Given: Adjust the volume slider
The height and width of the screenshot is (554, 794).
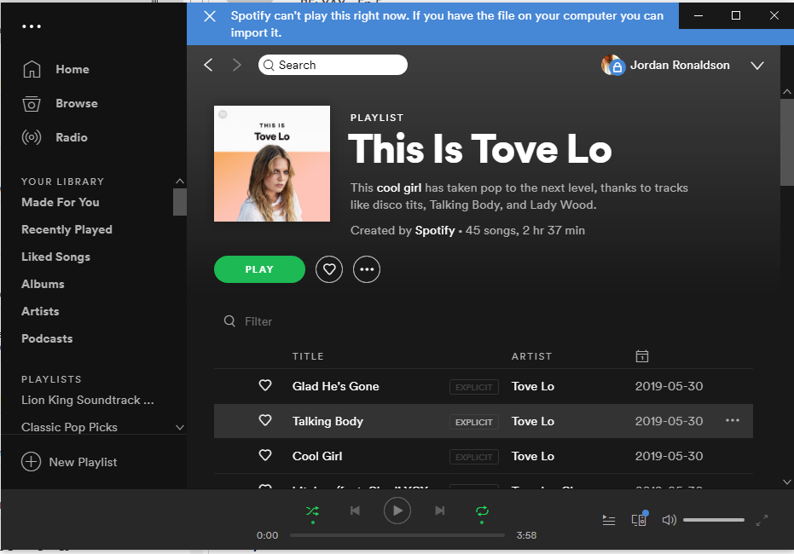Looking at the screenshot, I should (713, 520).
